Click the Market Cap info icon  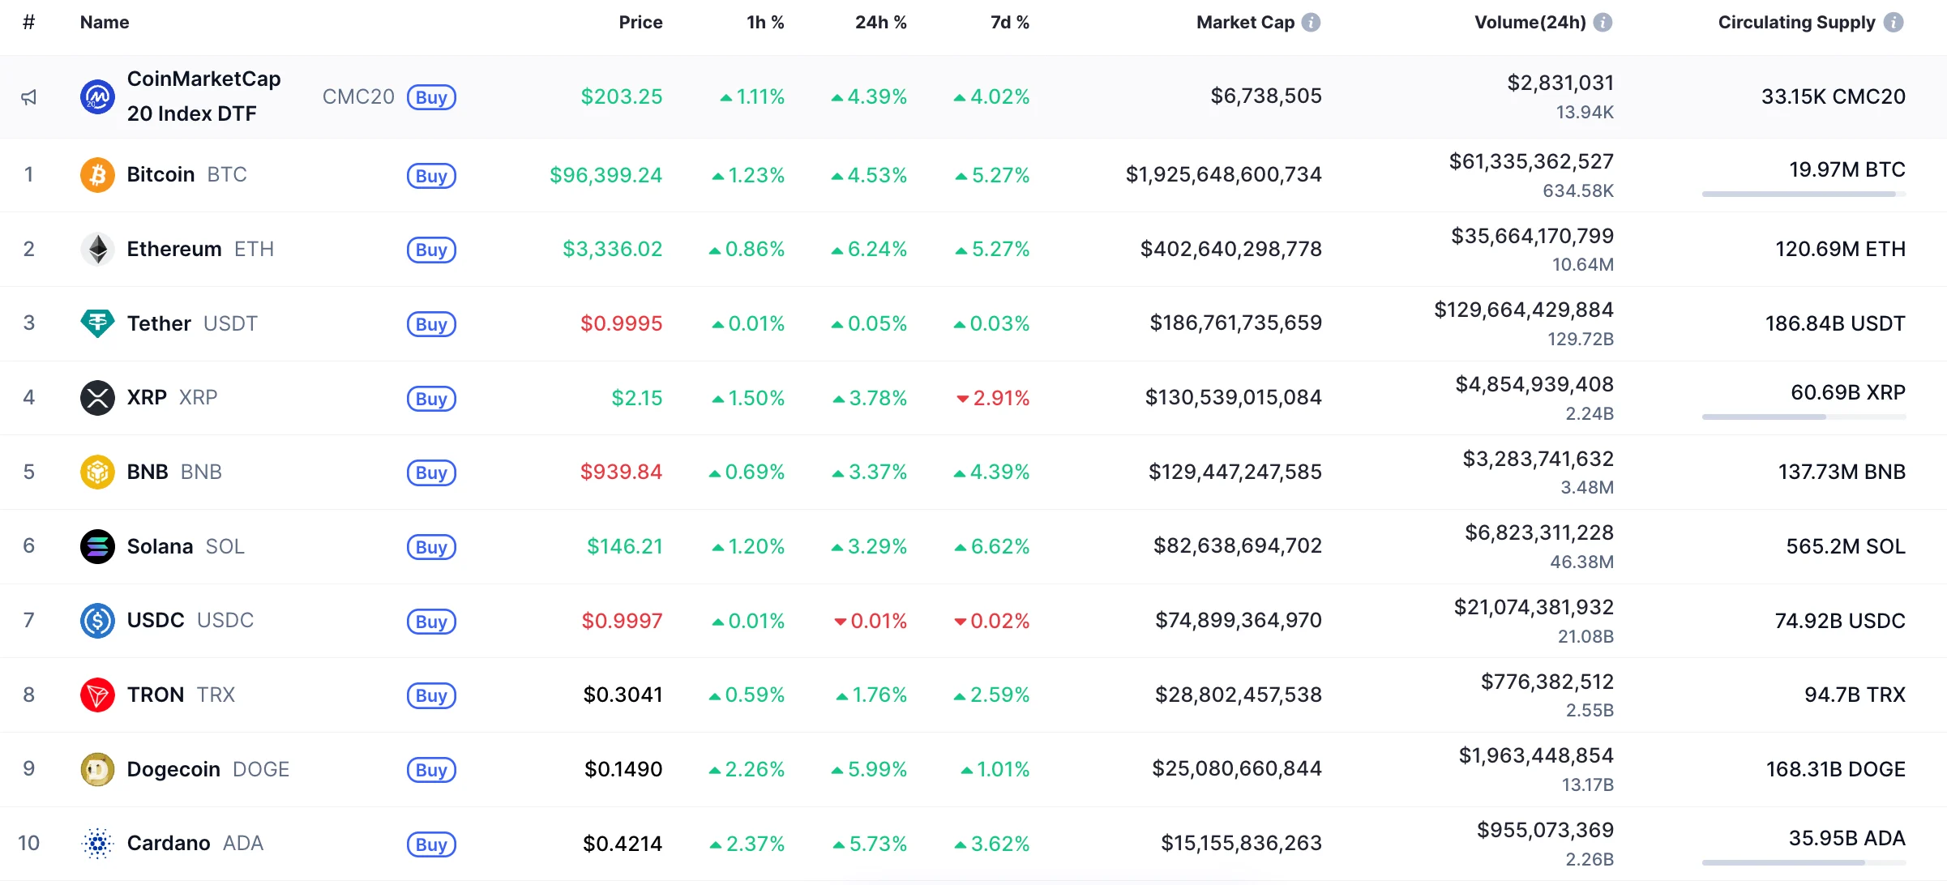(1311, 23)
